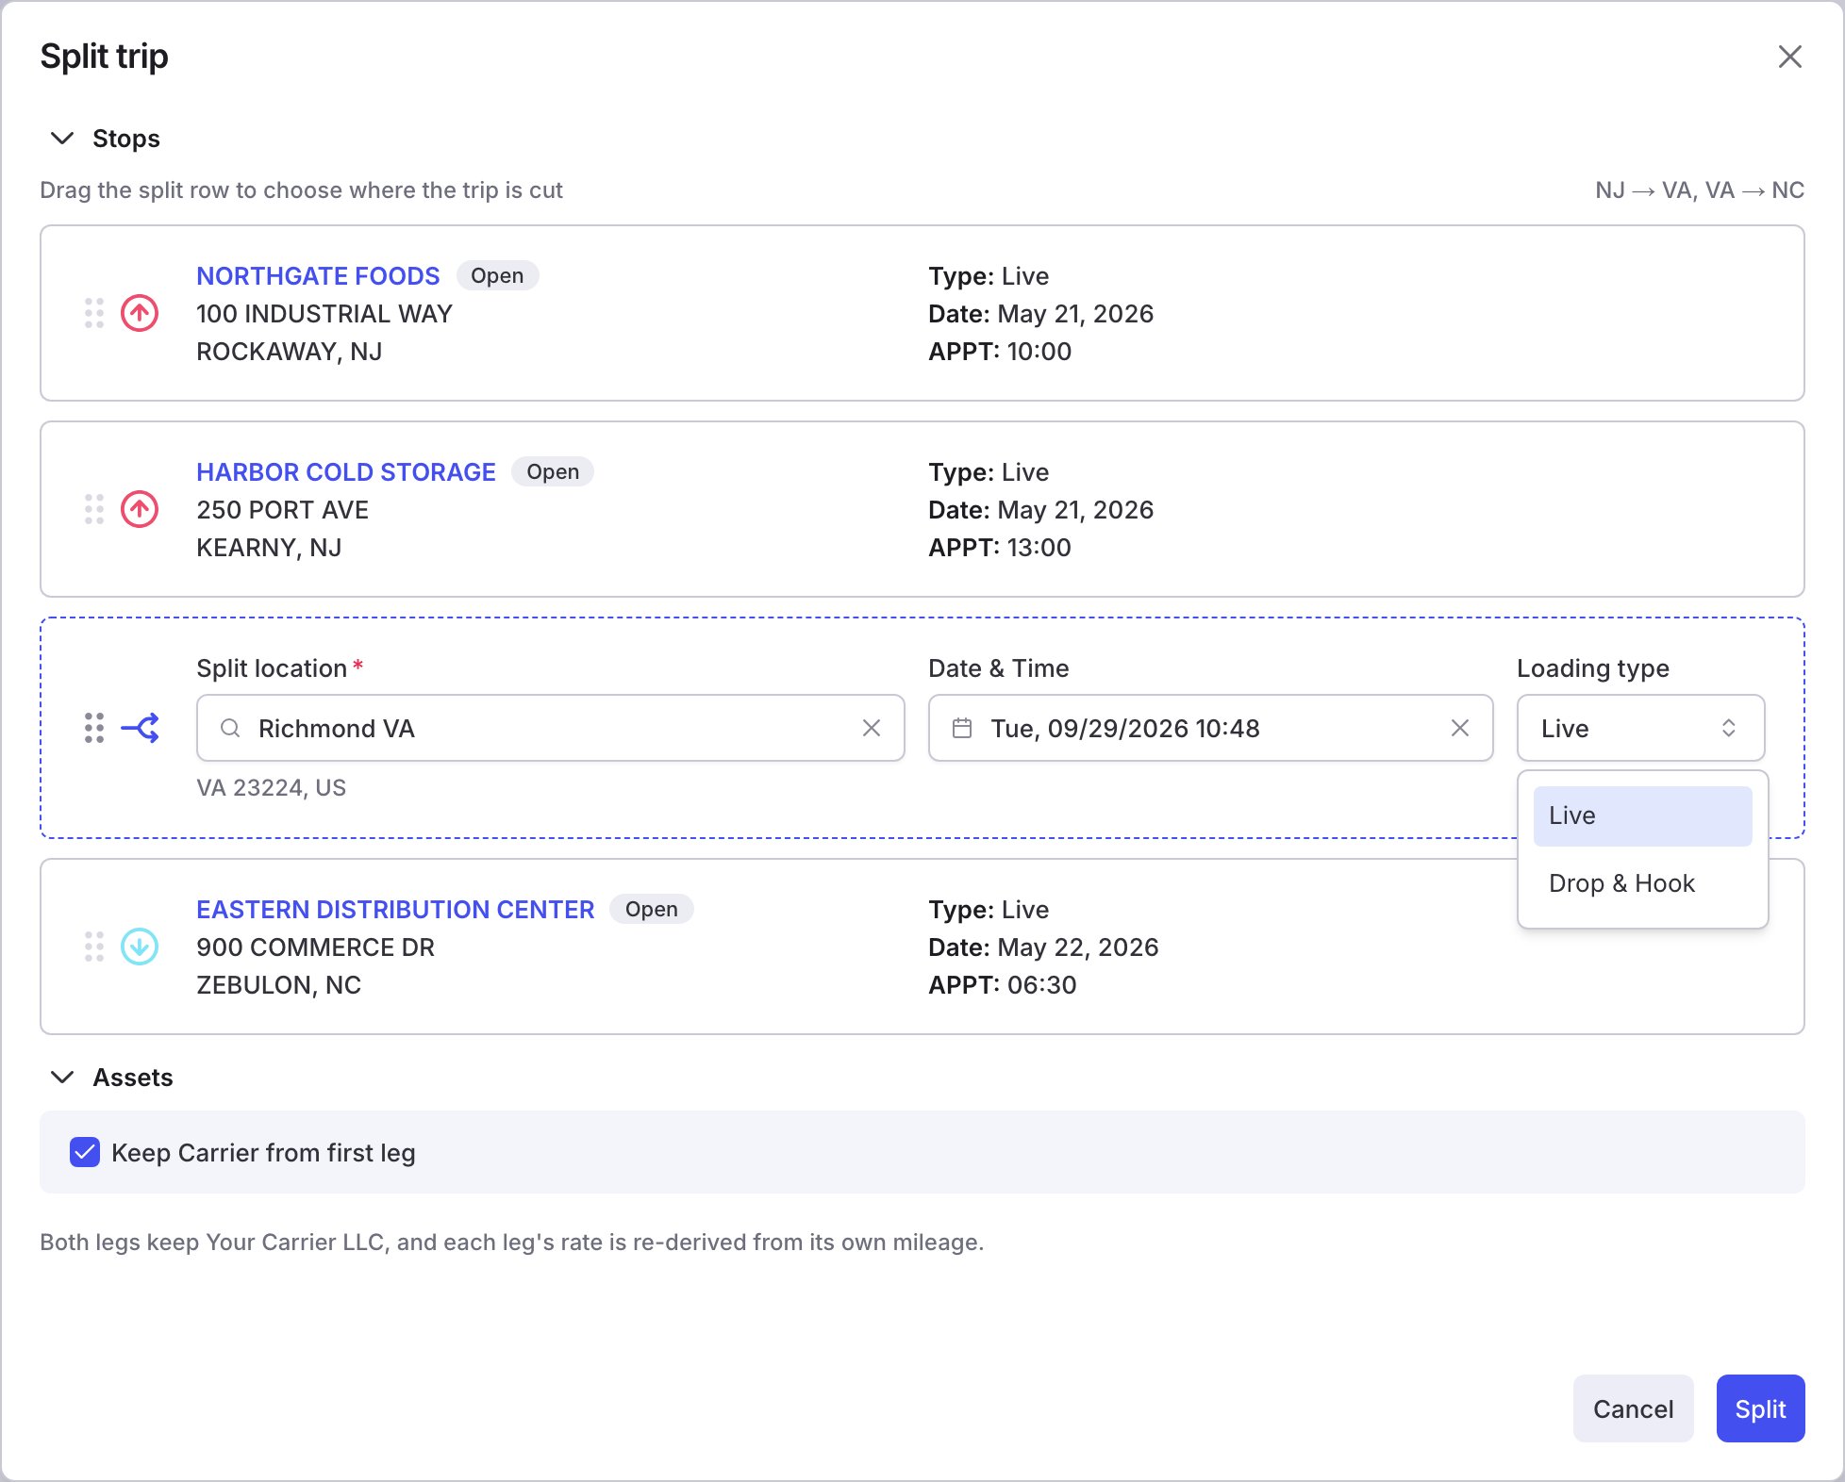Open HARBOR COLD STORAGE stop link
Viewport: 1845px width, 1482px height.
click(x=346, y=472)
